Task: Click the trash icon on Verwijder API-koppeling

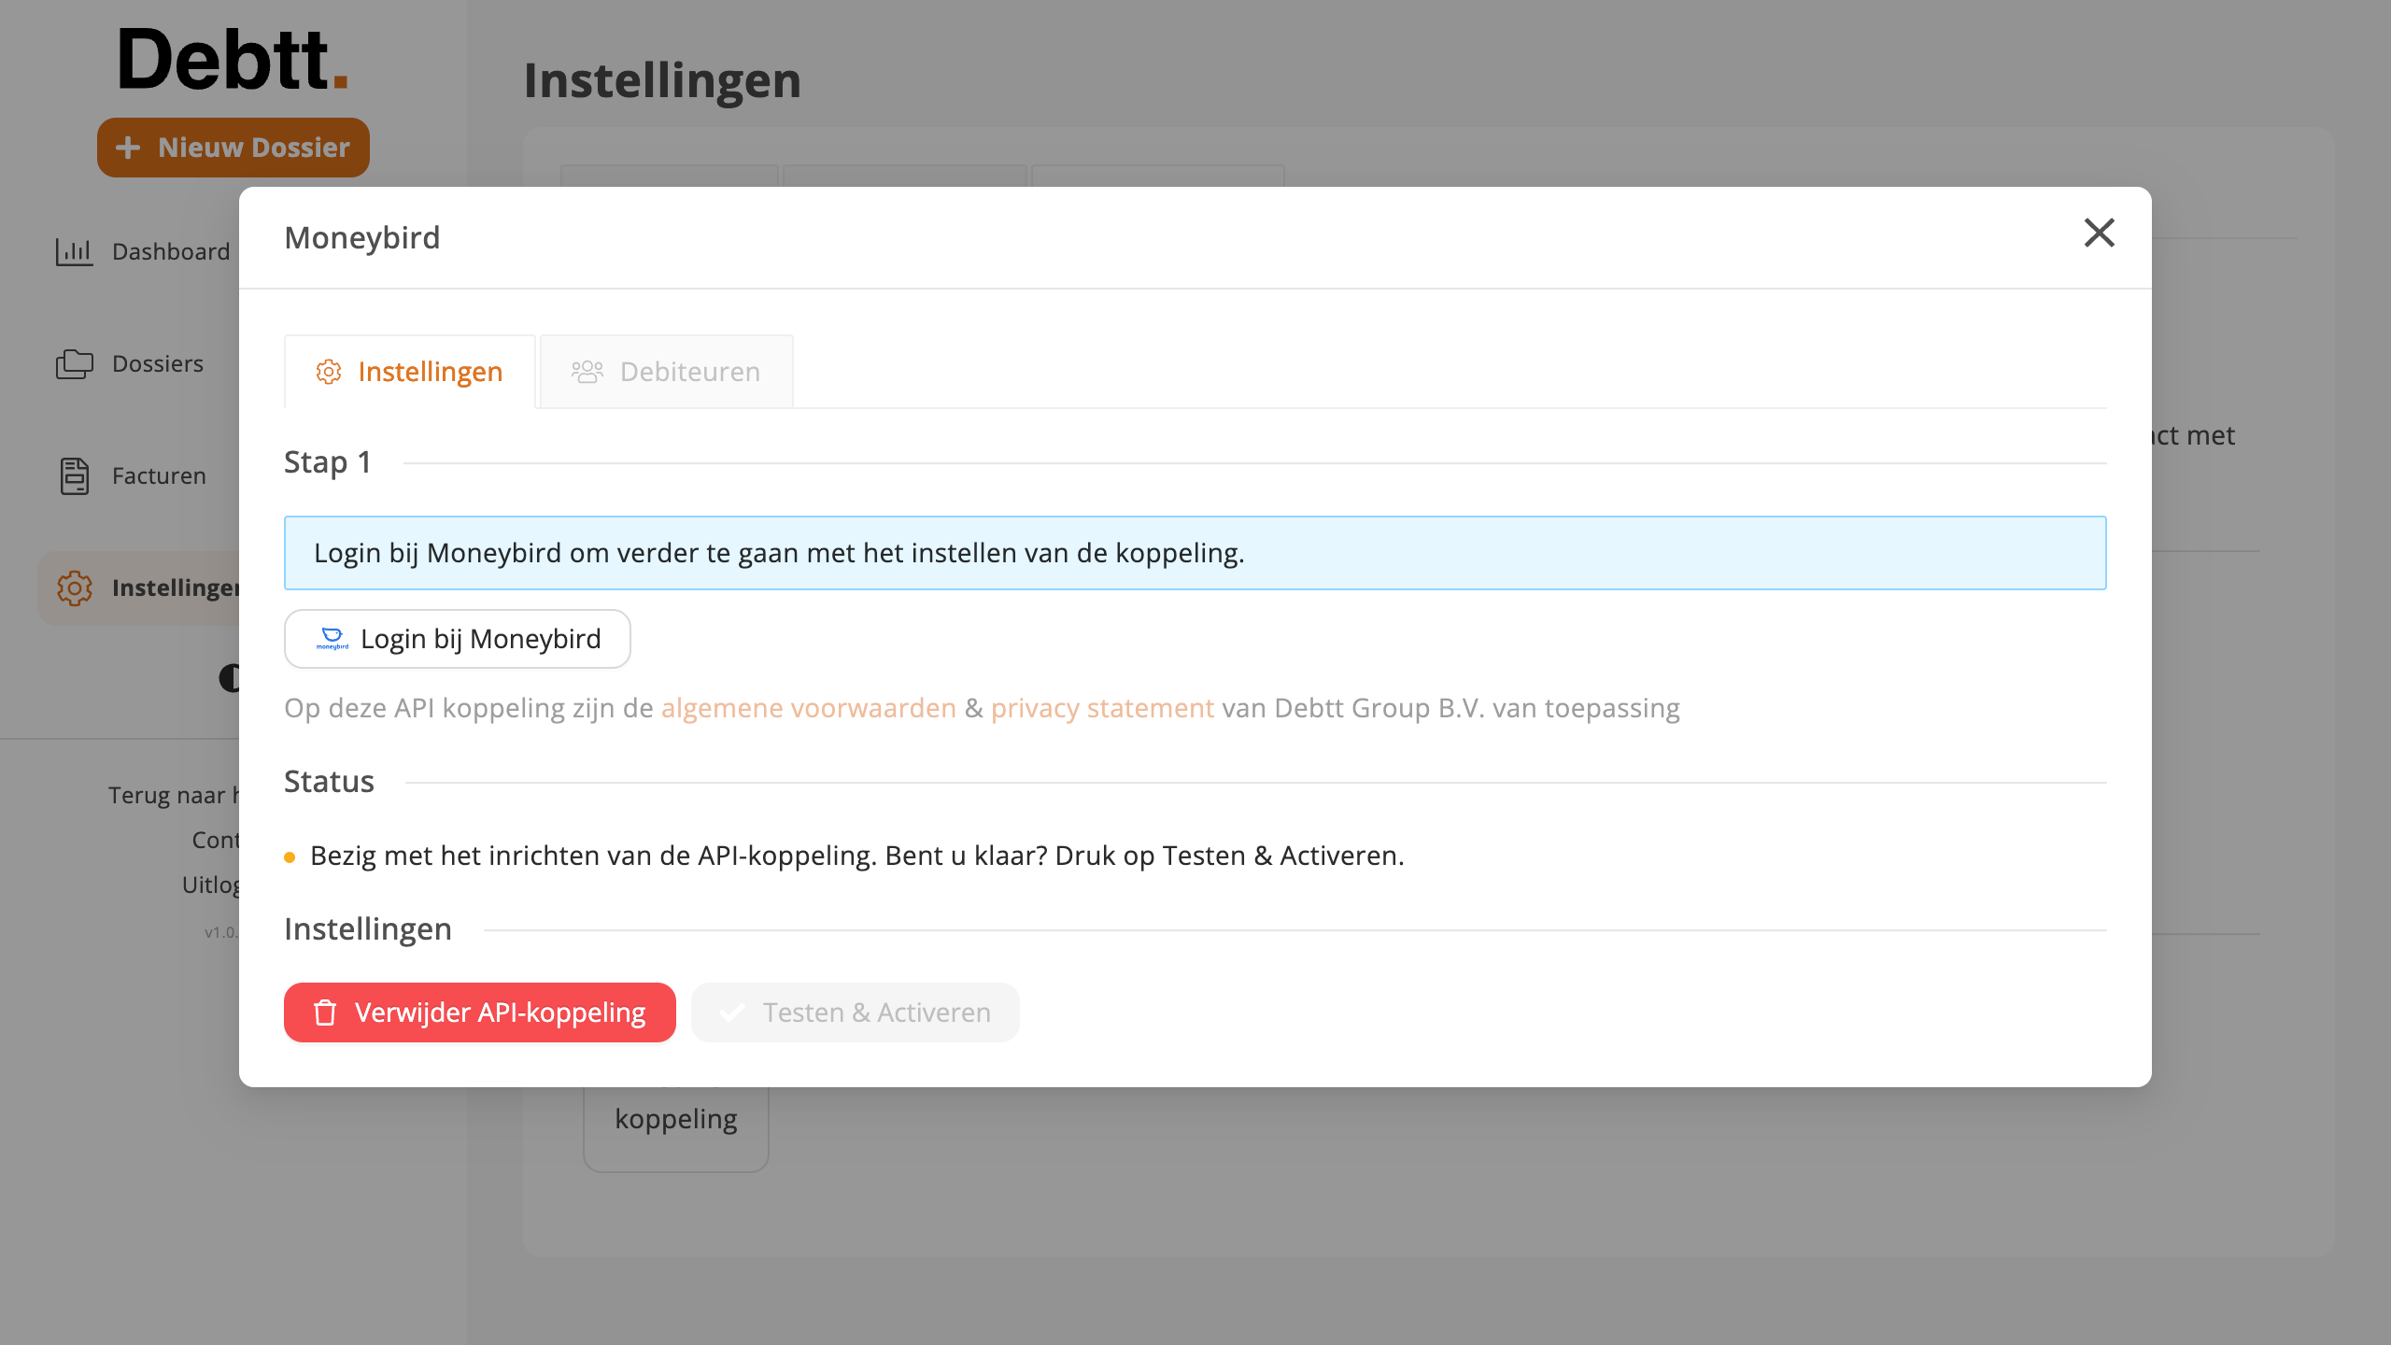Action: (x=324, y=1012)
